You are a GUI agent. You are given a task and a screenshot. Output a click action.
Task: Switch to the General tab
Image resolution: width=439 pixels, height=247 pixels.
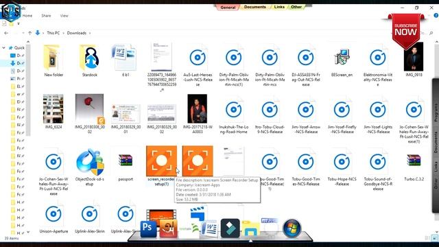point(228,8)
